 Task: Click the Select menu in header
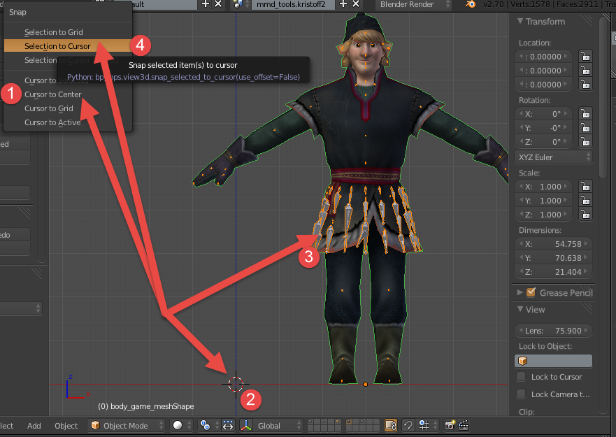pos(7,425)
